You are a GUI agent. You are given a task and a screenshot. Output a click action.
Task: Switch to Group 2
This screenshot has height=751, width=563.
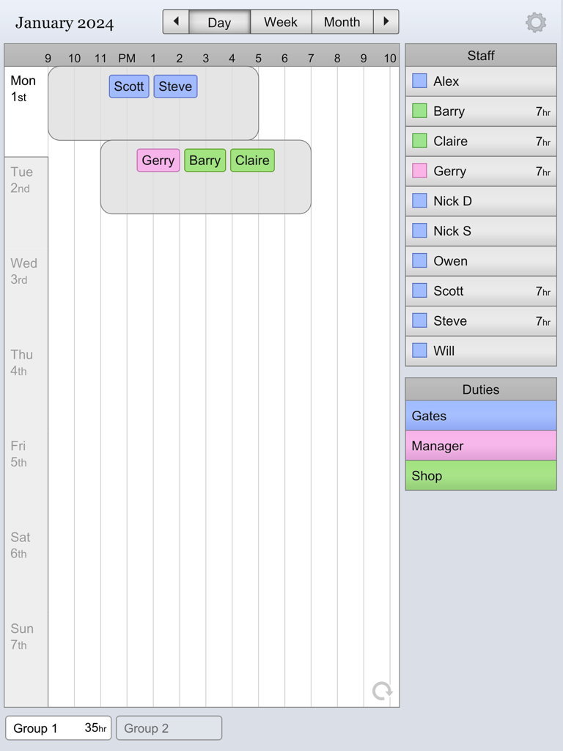(x=169, y=728)
